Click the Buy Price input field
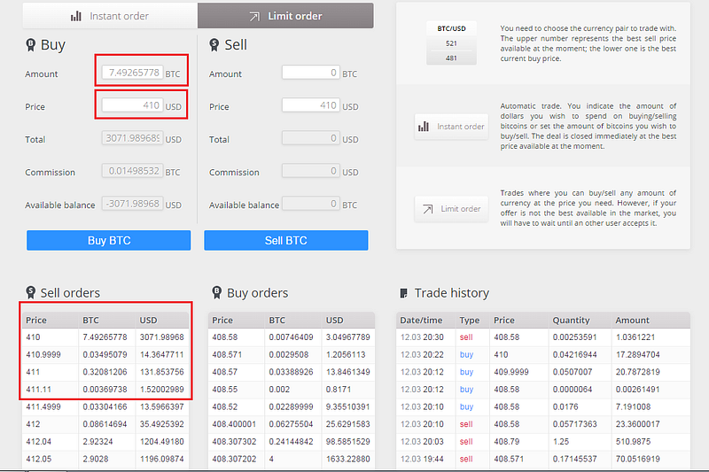Screen dimensions: 709x472 pyautogui.click(x=132, y=105)
